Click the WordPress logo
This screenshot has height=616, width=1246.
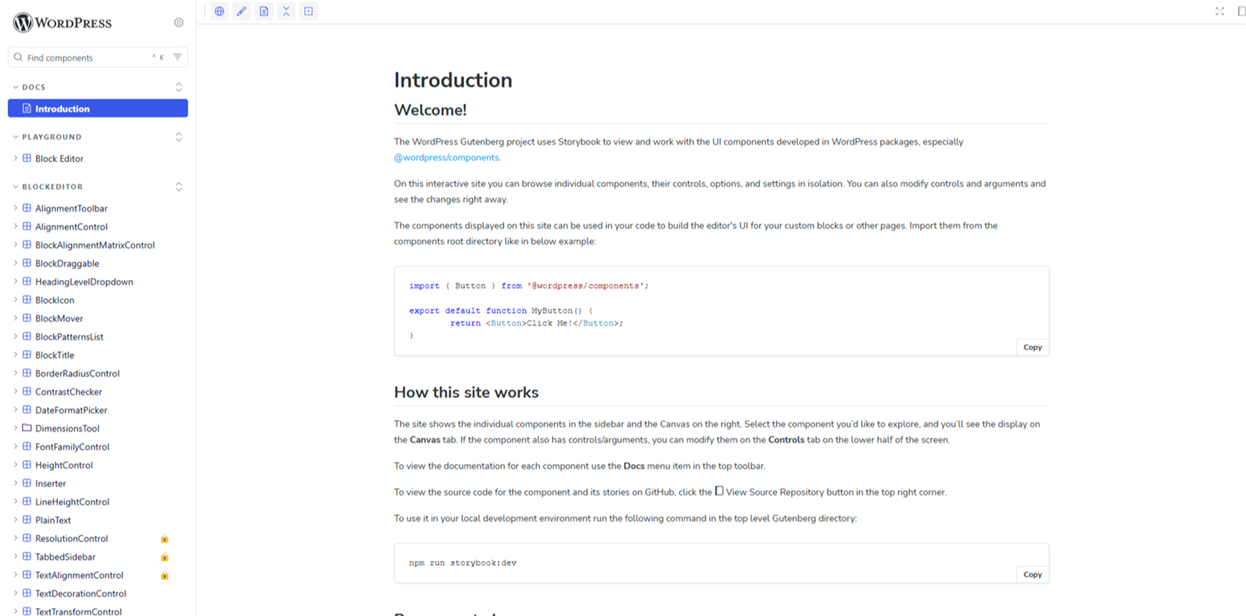pos(62,23)
